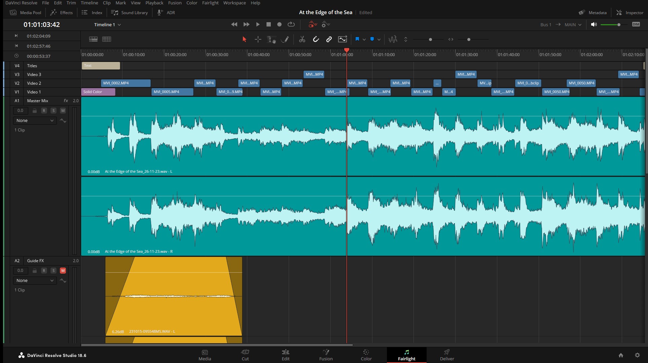Image resolution: width=648 pixels, height=363 pixels.
Task: Switch to the Fusion page
Action: pos(326,355)
